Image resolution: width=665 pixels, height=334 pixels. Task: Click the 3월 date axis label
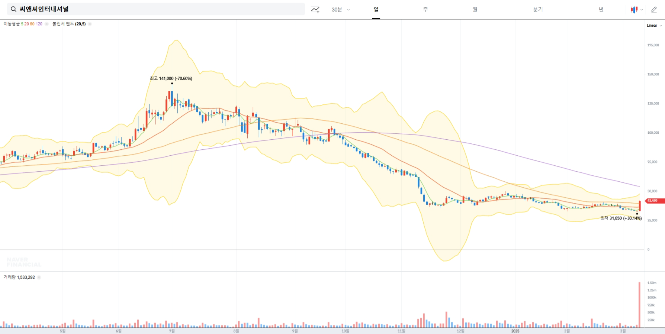[623, 331]
